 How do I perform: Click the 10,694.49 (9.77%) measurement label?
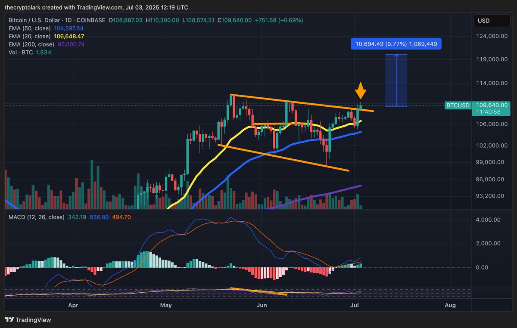tap(396, 43)
